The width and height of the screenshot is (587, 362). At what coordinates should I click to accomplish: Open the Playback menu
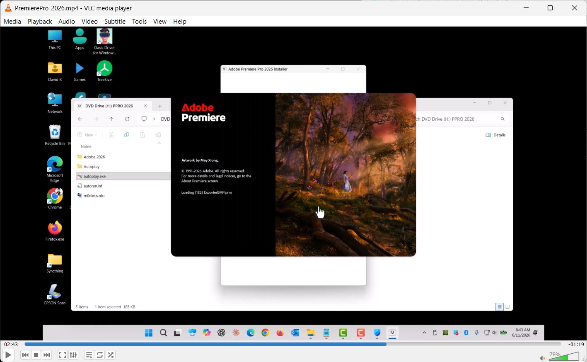tap(40, 22)
